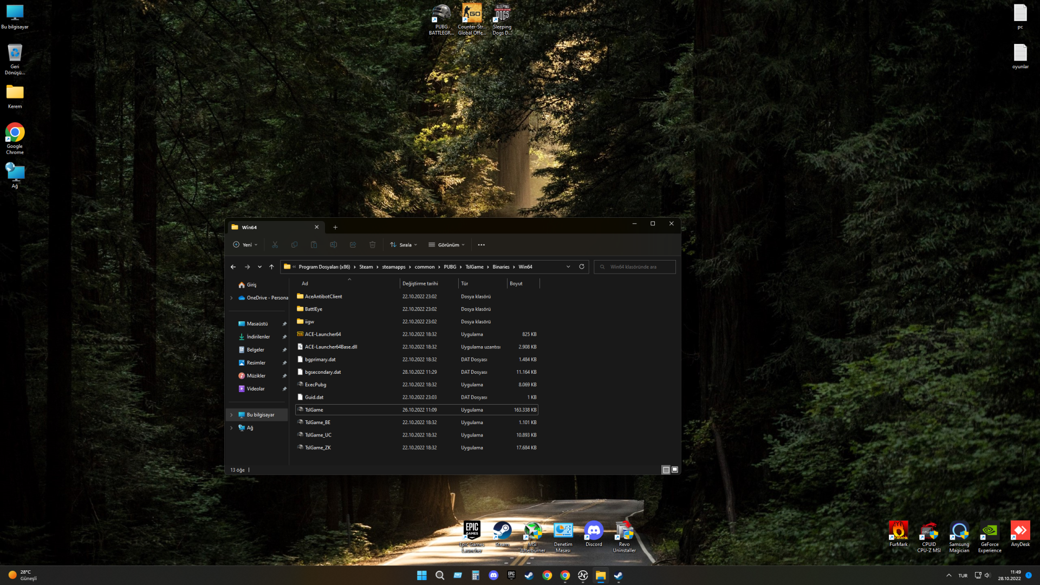1040x585 pixels.
Task: Switch to large thumbnails view icon
Action: click(675, 470)
